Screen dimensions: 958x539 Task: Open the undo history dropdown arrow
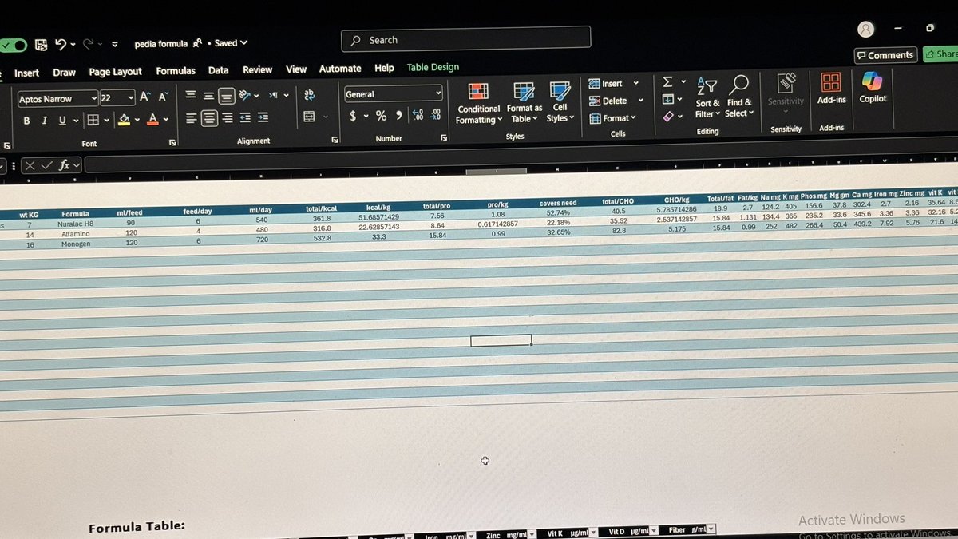pos(73,45)
